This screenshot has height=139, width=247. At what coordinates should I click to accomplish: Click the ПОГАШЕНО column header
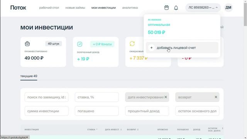183,129
